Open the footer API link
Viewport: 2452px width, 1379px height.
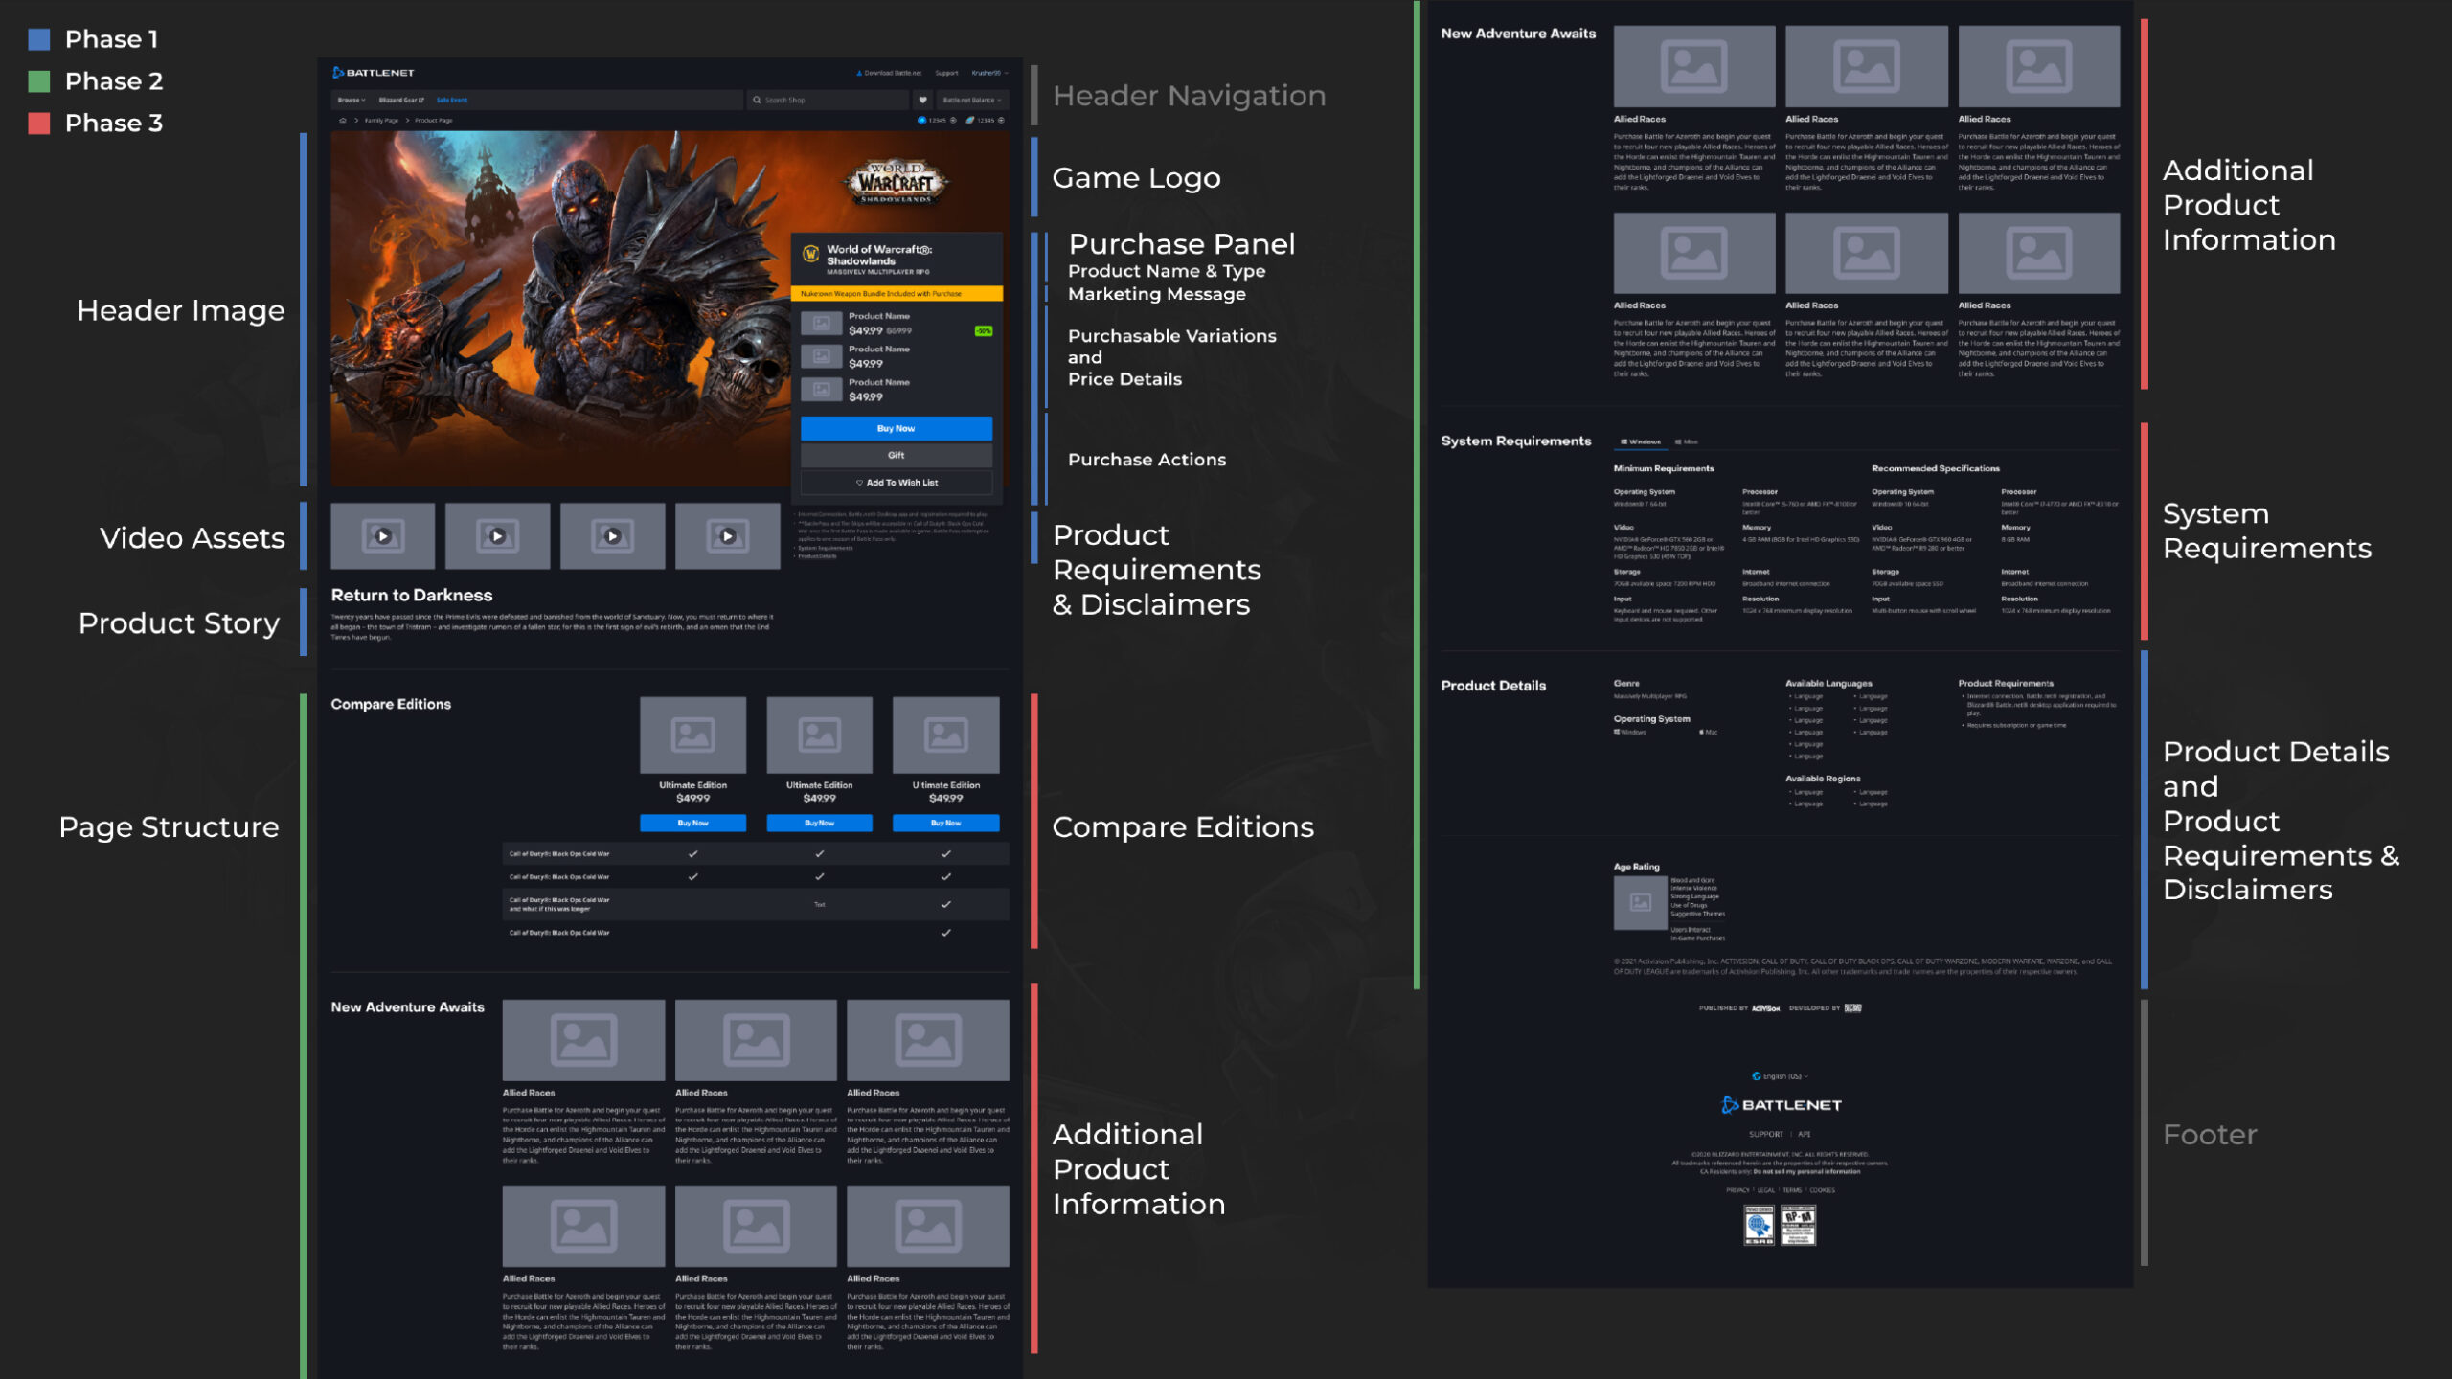[1805, 1134]
